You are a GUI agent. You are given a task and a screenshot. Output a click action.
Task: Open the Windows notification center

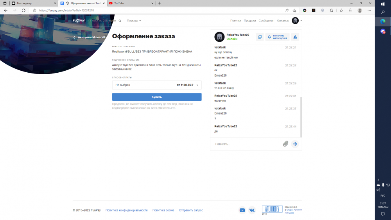click(383, 214)
